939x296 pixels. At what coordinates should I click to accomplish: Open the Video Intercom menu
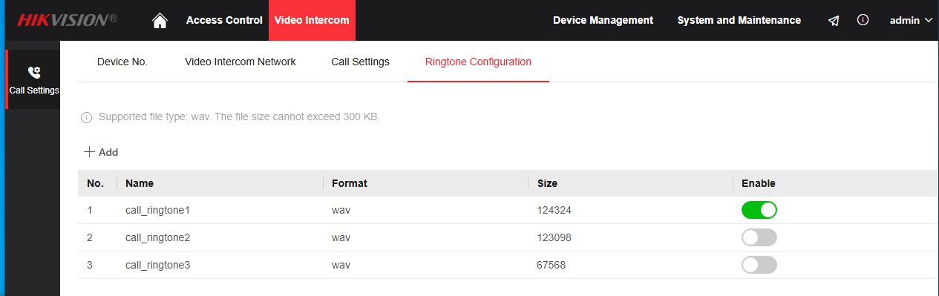(x=312, y=20)
